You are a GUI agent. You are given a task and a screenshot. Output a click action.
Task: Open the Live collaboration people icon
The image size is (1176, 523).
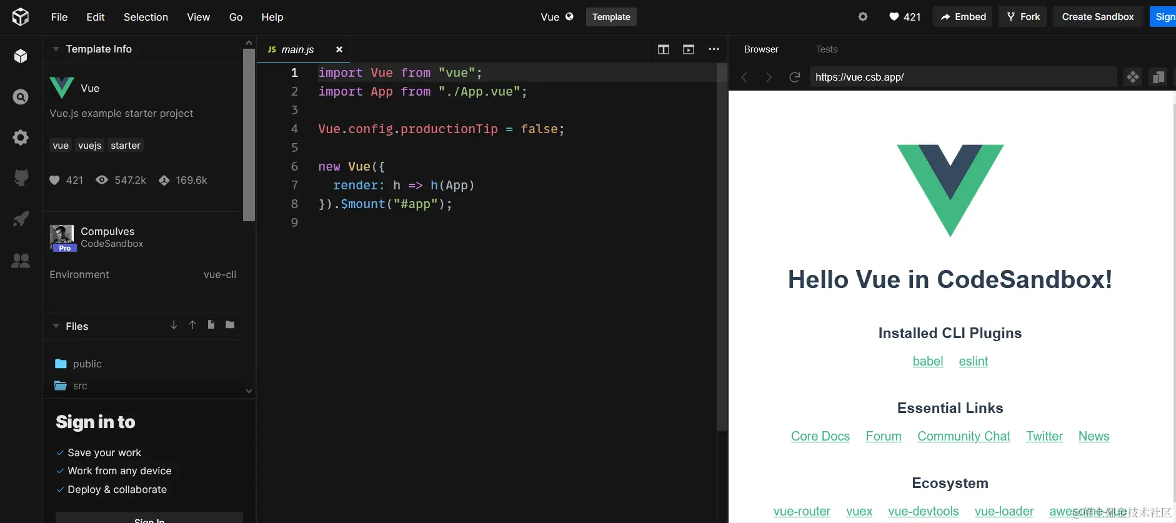click(21, 261)
